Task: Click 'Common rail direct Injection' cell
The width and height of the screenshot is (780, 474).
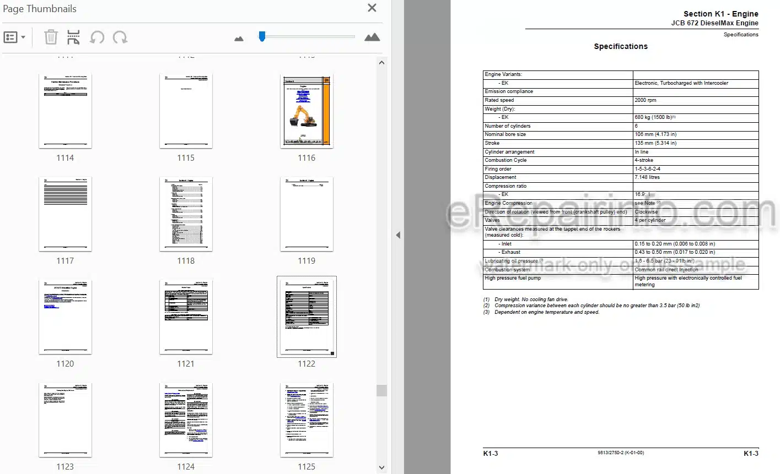Action: 666,270
